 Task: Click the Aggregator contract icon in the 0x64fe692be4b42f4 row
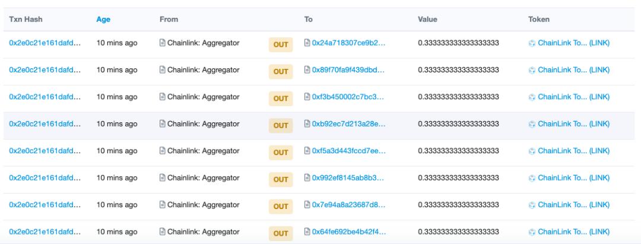pyautogui.click(x=162, y=232)
